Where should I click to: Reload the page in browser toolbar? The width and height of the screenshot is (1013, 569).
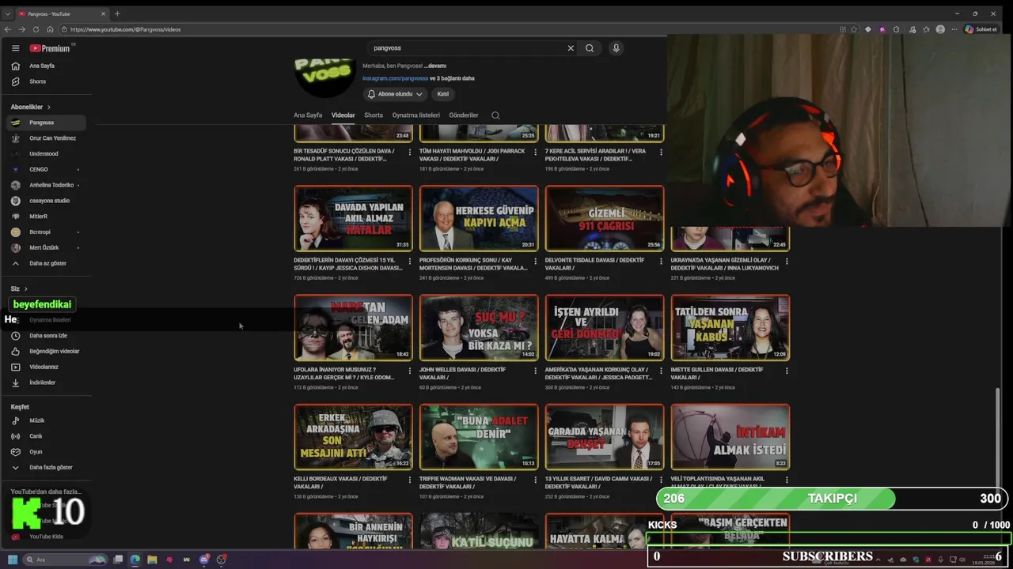pyautogui.click(x=36, y=29)
